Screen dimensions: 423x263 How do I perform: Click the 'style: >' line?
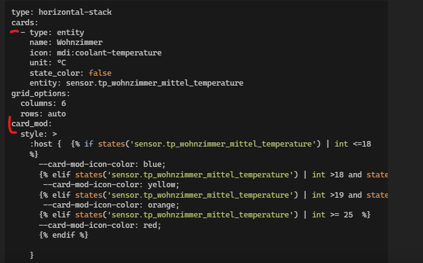[39, 134]
